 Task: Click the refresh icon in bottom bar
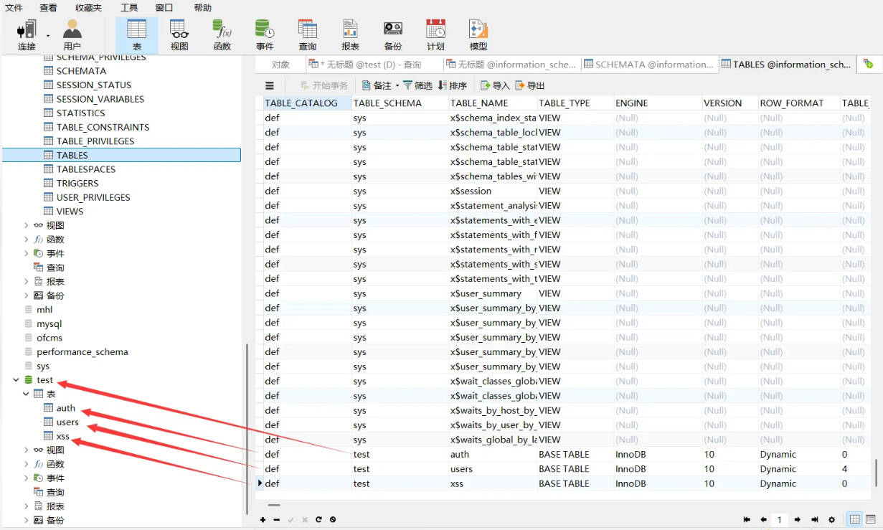coord(318,519)
